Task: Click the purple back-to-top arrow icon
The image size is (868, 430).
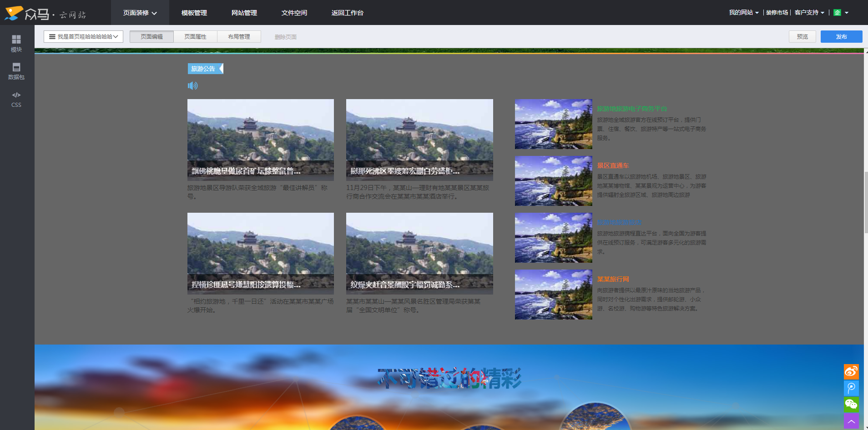Action: [x=851, y=421]
